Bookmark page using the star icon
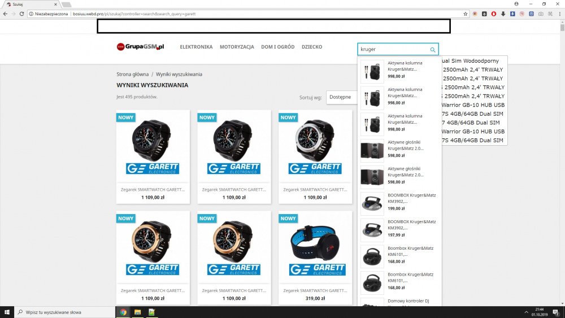This screenshot has width=565, height=318. tap(465, 14)
